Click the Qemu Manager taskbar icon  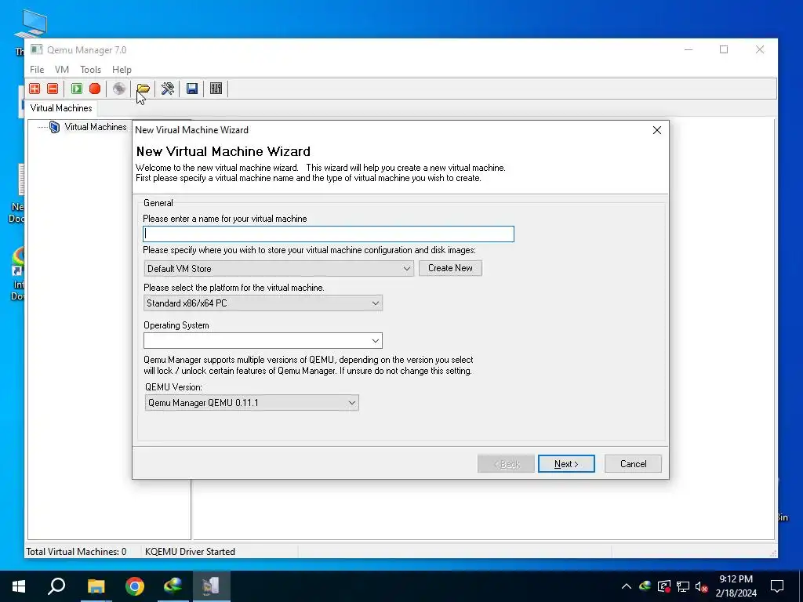pos(212,586)
